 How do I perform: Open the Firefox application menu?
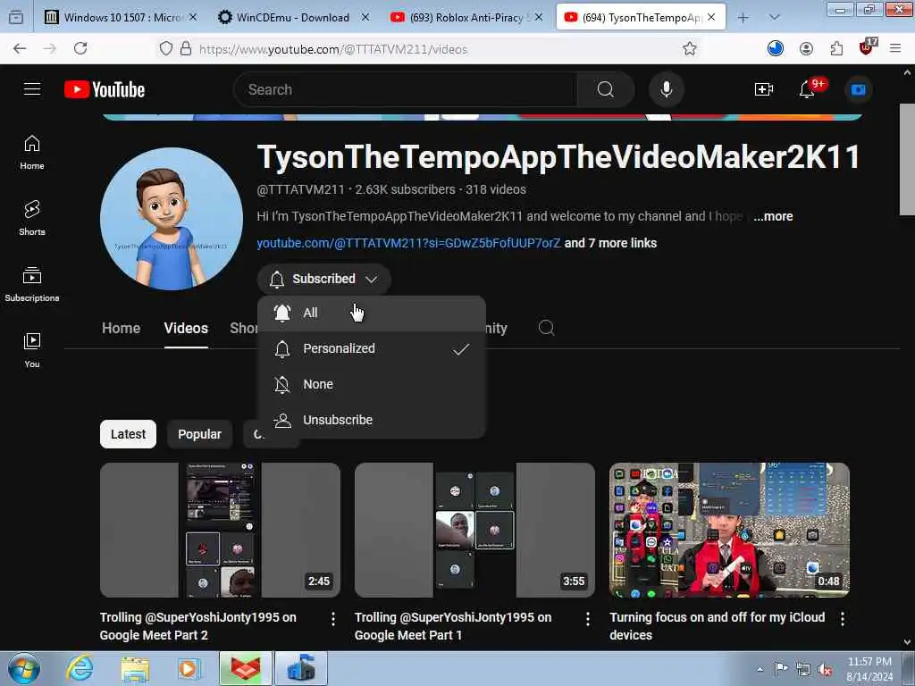point(895,49)
